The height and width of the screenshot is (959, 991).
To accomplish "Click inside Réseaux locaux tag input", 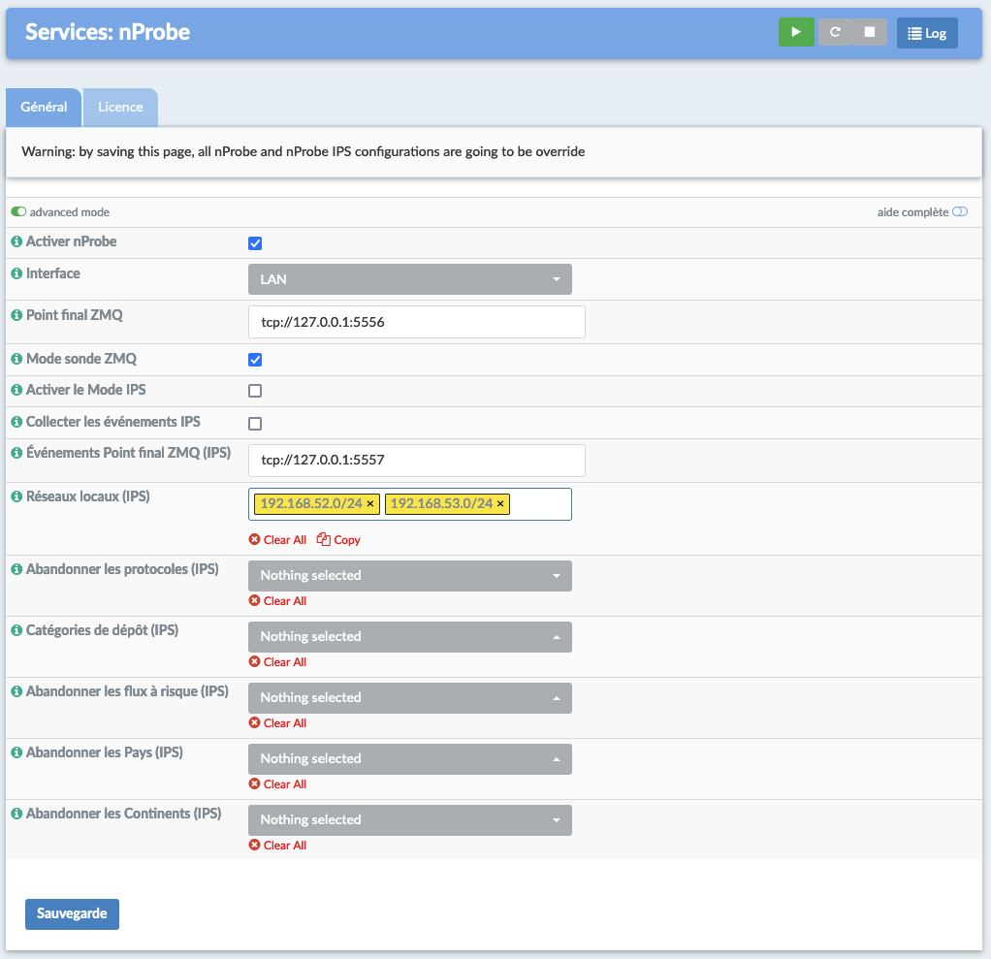I will click(540, 504).
